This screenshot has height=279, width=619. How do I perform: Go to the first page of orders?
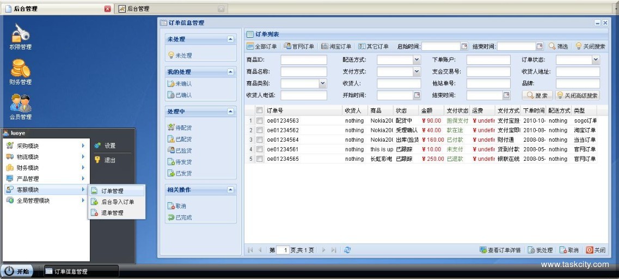tap(250, 250)
